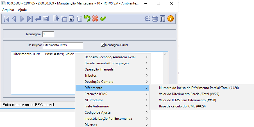Expand Depósito Fechado/Armazém Geral submenu arrow
Viewport: 254px width, 127px height.
tap(147, 57)
